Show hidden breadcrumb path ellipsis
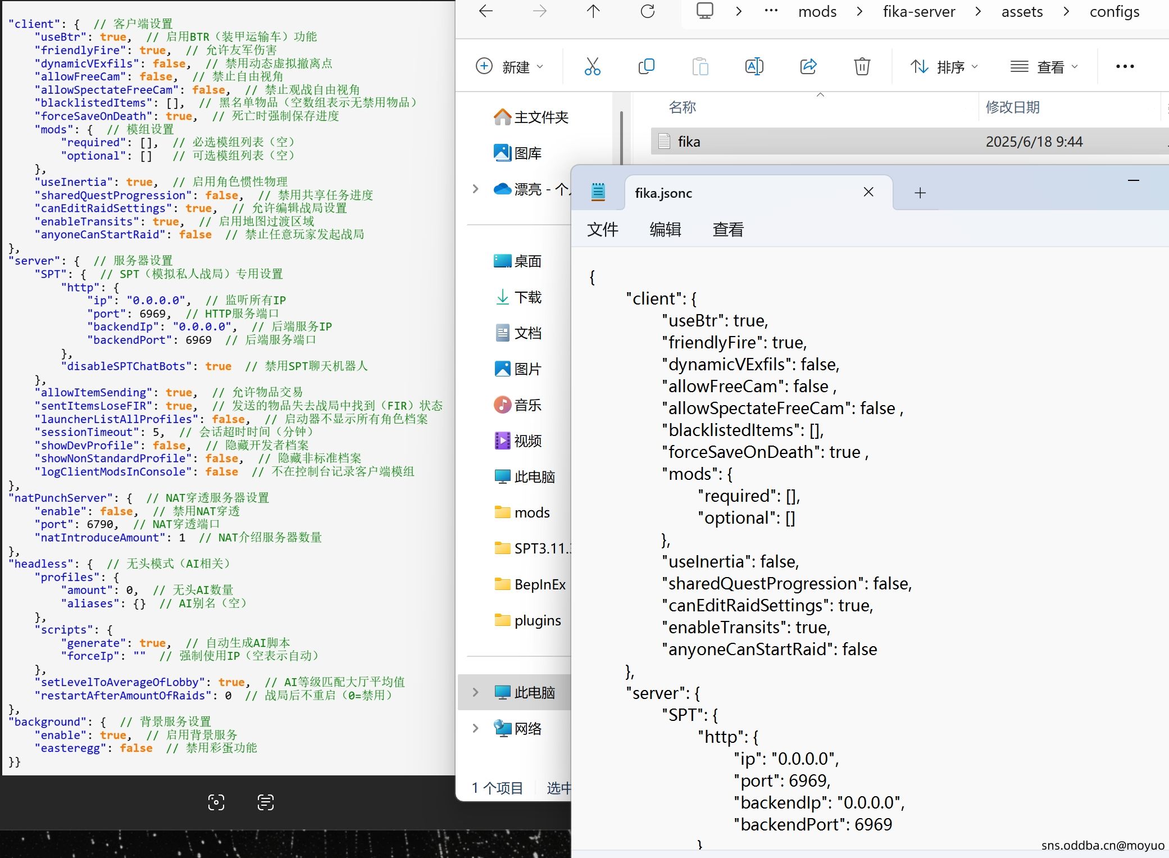Viewport: 1169px width, 858px height. (771, 11)
